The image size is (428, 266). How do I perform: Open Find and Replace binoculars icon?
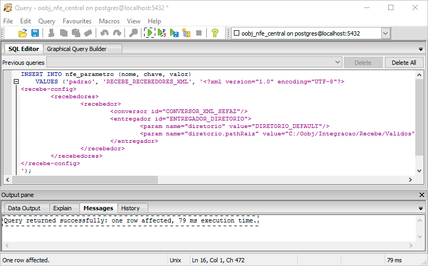tap(133, 33)
